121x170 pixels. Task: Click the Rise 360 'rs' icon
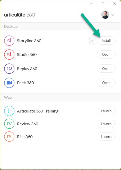click(9, 137)
